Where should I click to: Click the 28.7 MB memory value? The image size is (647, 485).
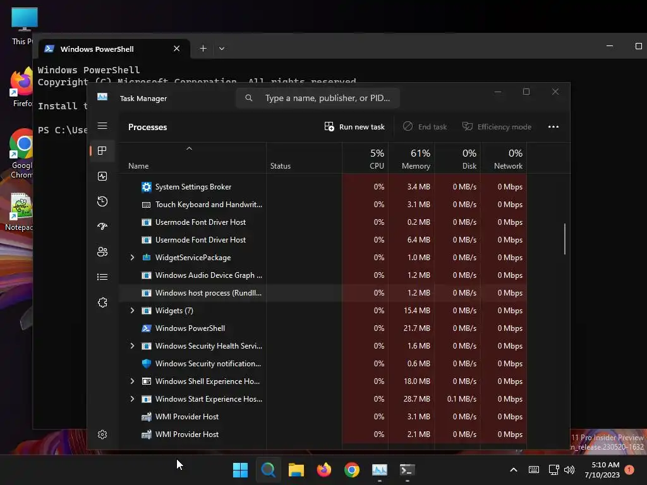(417, 399)
